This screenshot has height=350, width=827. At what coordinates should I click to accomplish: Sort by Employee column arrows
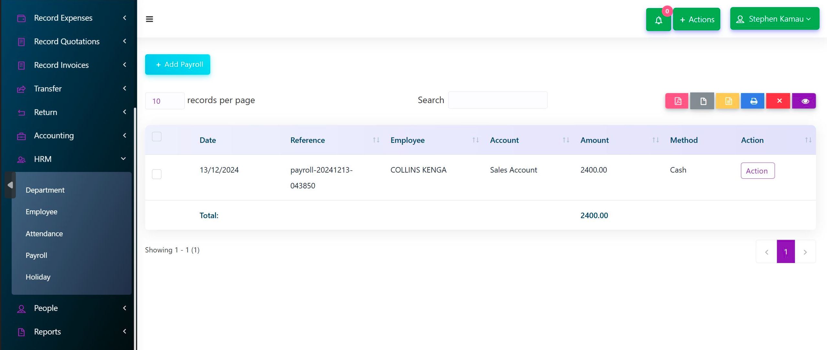pos(475,140)
